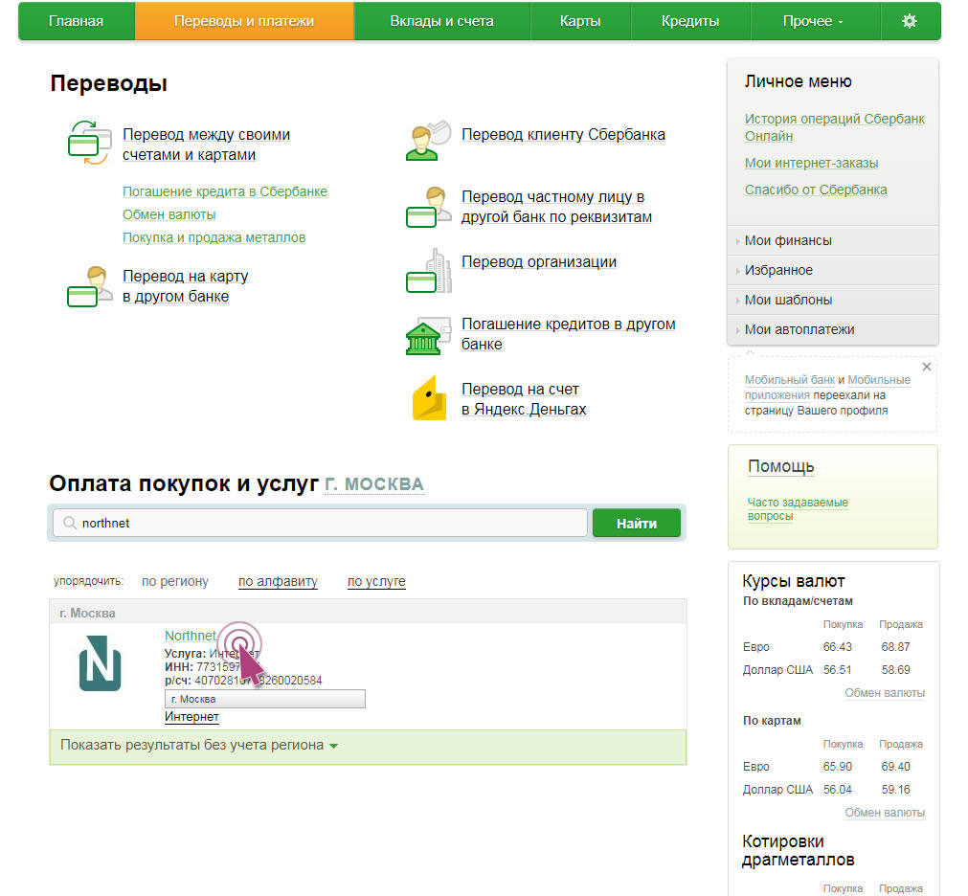Open Погашение кредитов в другом банке
Image resolution: width=968 pixels, height=896 pixels.
point(568,334)
